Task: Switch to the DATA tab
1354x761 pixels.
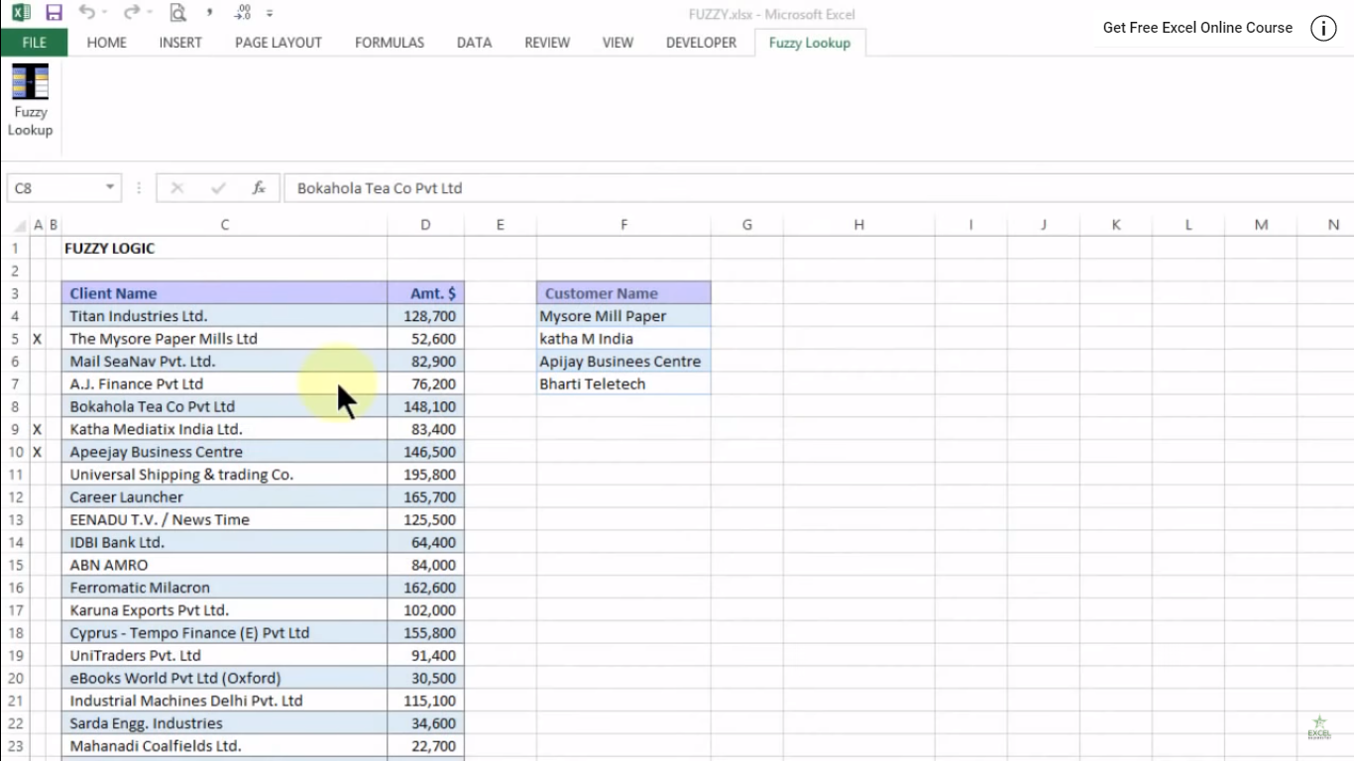Action: coord(474,43)
